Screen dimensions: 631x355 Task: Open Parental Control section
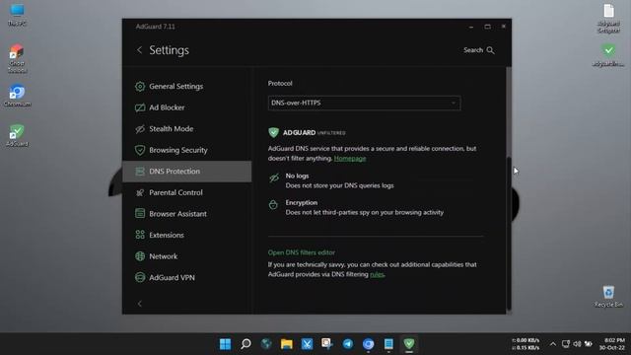click(x=187, y=193)
